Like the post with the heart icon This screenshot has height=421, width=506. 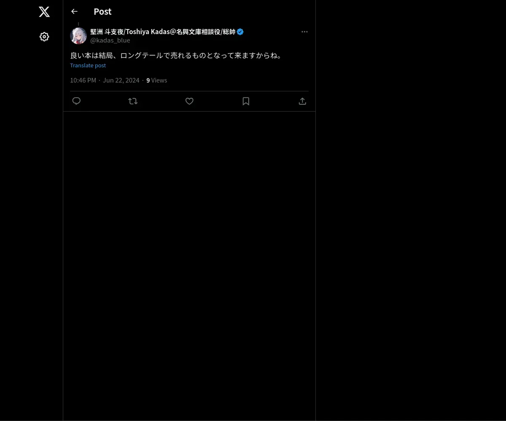click(x=189, y=101)
